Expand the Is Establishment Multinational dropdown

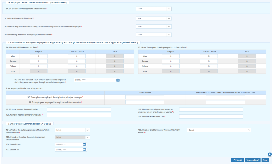tap(154, 18)
